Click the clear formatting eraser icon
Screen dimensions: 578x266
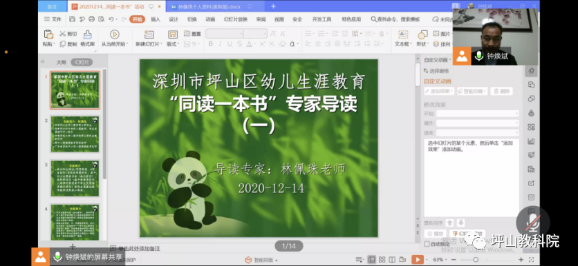(x=282, y=44)
